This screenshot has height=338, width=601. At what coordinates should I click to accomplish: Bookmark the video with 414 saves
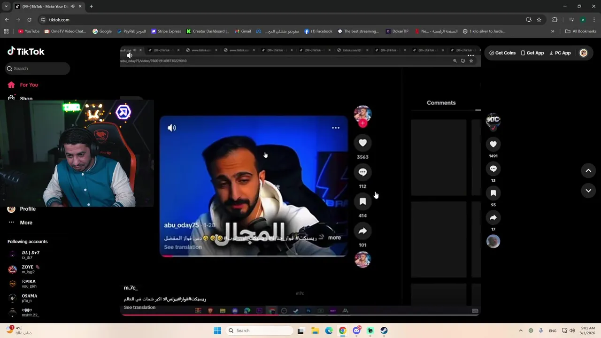click(362, 201)
